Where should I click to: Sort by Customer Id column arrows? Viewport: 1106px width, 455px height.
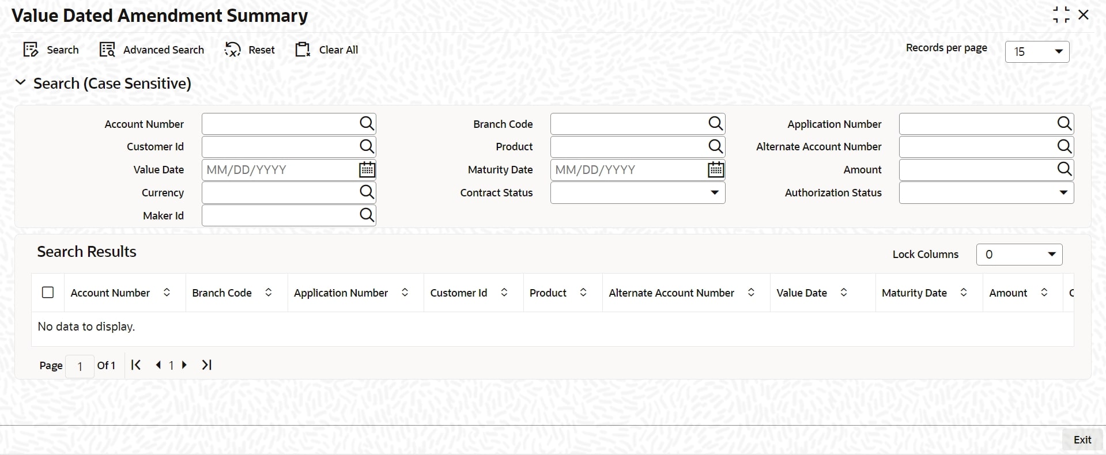(x=504, y=293)
